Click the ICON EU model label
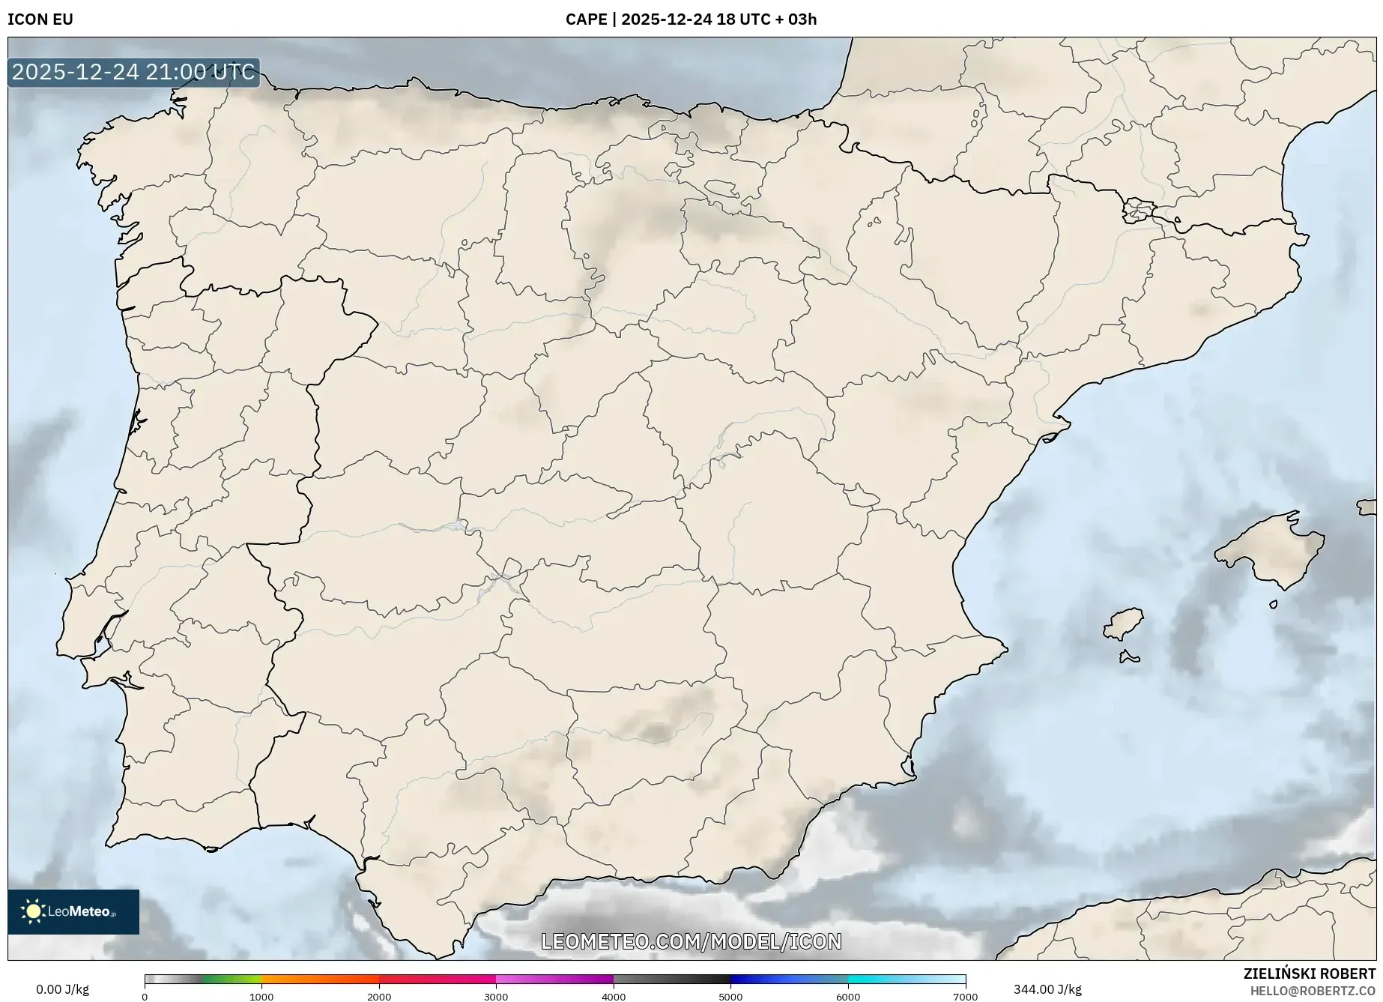 pyautogui.click(x=40, y=19)
